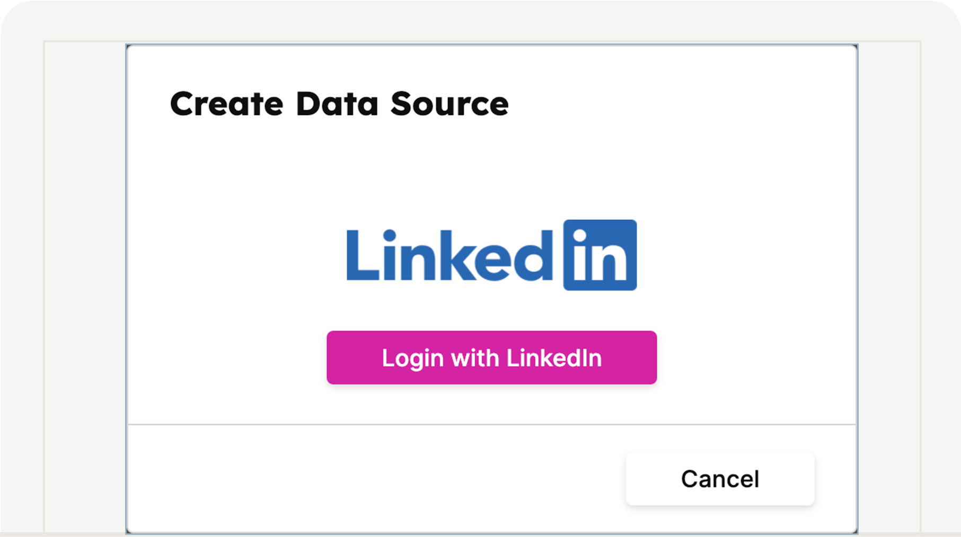Screen dimensions: 961x537
Task: Click the word "Source" in the title
Action: [449, 103]
